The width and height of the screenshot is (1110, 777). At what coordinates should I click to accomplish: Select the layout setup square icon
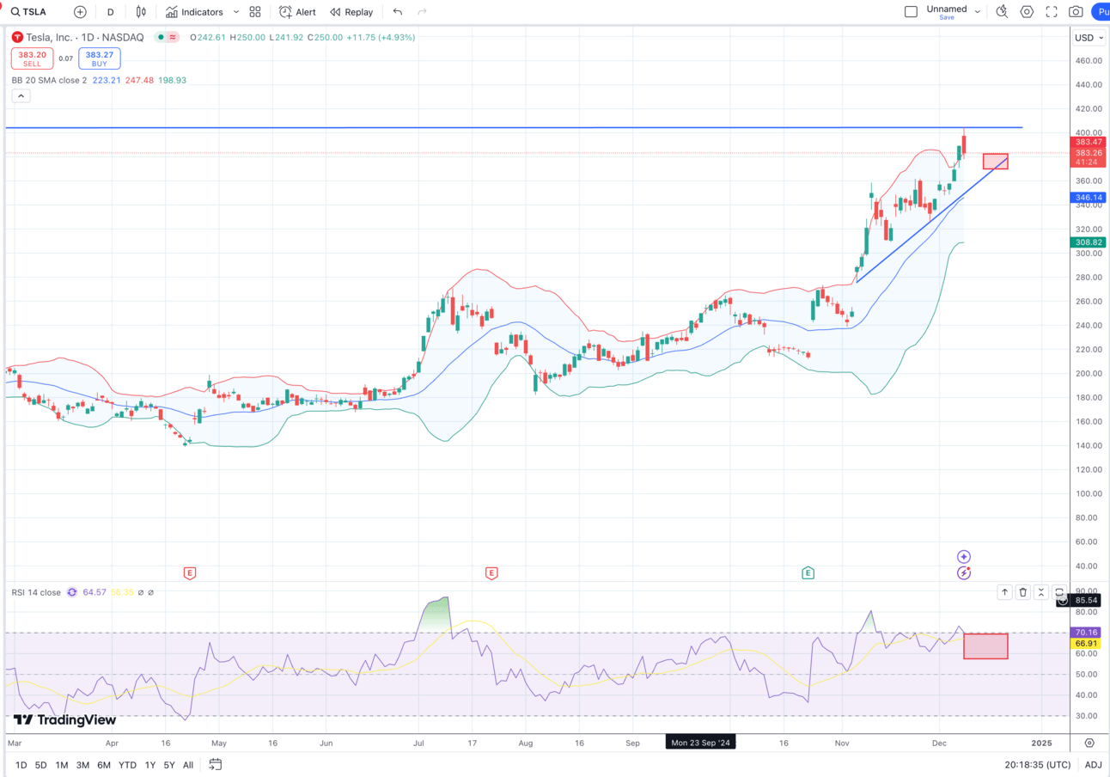pyautogui.click(x=911, y=12)
